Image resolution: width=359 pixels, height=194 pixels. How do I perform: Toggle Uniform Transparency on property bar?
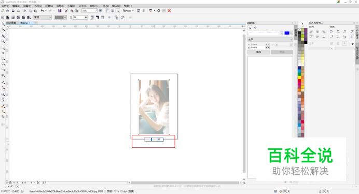point(8,17)
